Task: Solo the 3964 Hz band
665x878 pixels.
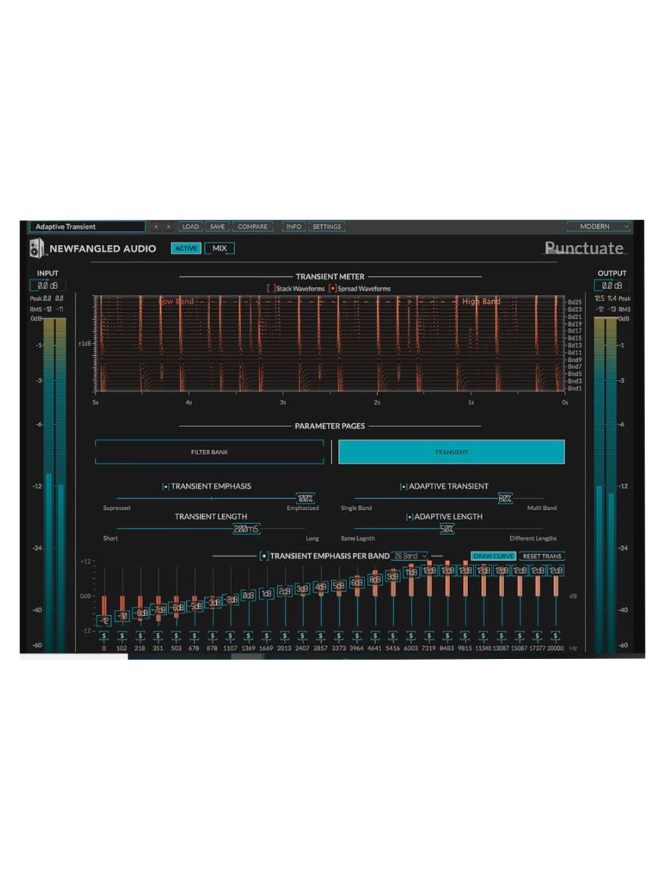Action: tap(356, 636)
